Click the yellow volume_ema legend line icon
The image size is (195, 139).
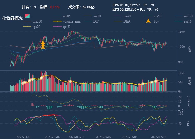pos(58,21)
